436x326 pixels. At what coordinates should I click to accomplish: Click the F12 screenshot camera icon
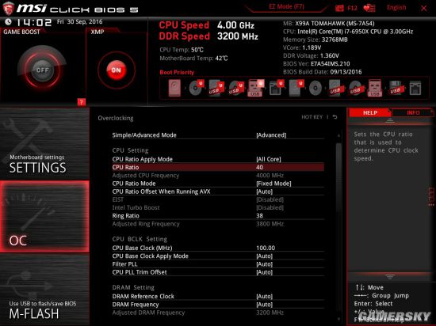click(x=339, y=9)
